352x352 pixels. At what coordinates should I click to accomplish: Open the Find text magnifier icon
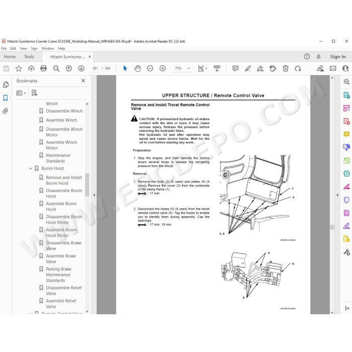tap(56, 68)
